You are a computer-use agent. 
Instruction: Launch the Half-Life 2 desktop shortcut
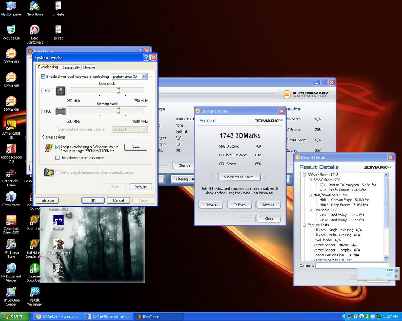coord(35,223)
